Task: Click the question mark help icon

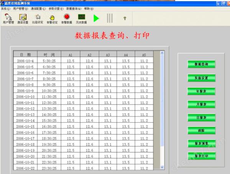Action: (125, 18)
